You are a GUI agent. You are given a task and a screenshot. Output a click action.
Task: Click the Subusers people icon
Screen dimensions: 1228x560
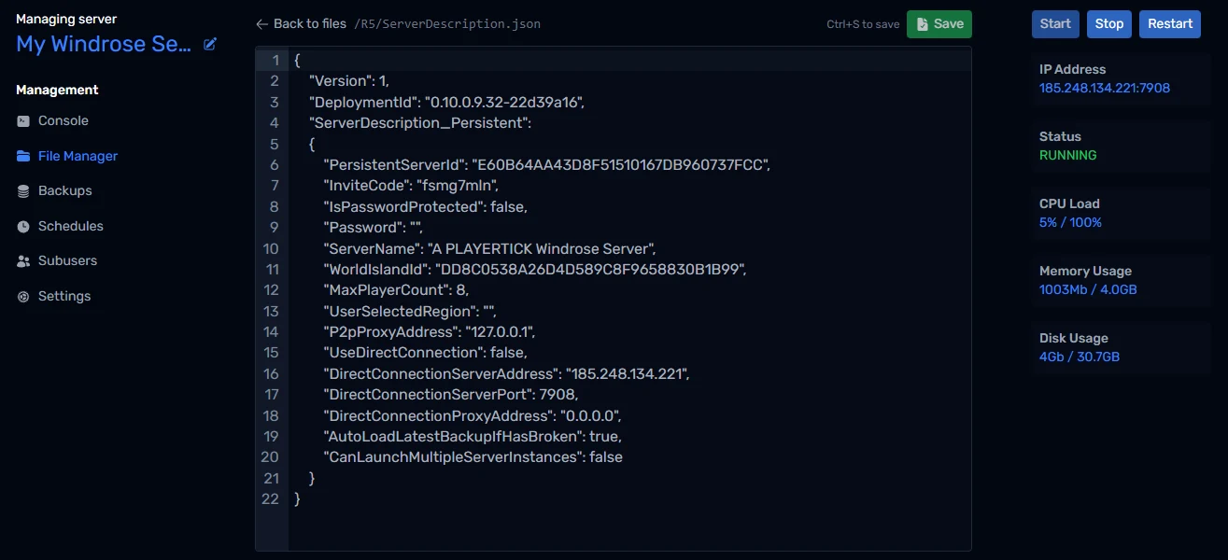click(23, 261)
